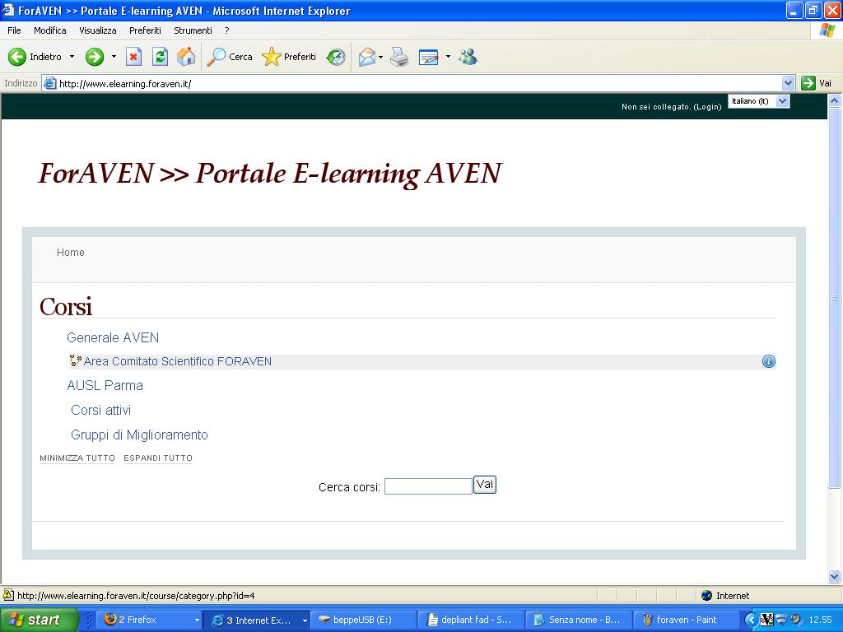Open the Internet Explorer taskbar group dropdown
843x632 pixels.
coord(305,620)
